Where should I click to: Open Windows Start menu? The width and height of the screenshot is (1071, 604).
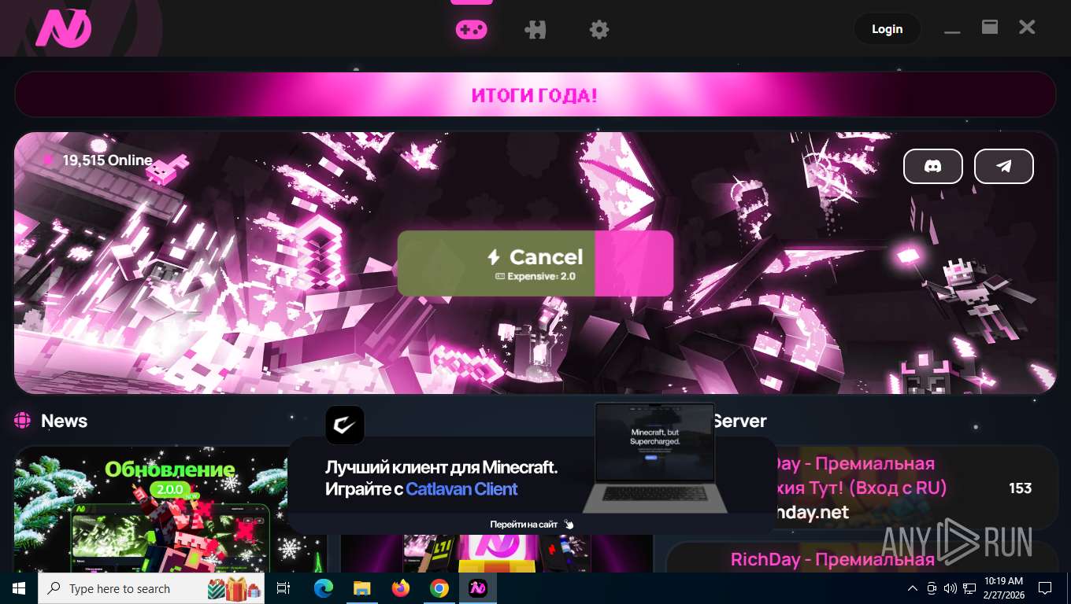click(x=18, y=588)
